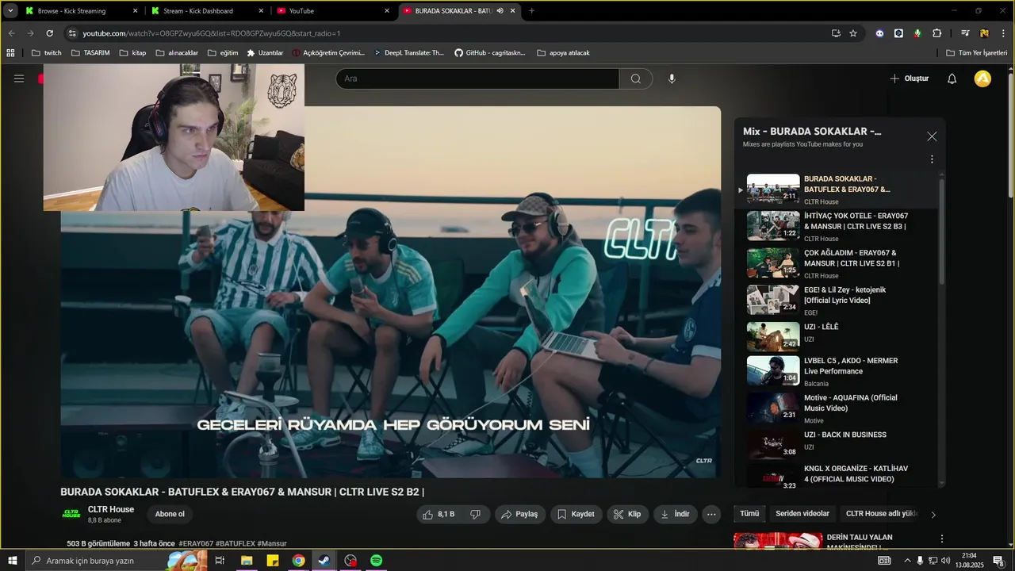This screenshot has height=571, width=1015.
Task: Open Tüm Yer İşaretleri folder
Action: (977, 53)
